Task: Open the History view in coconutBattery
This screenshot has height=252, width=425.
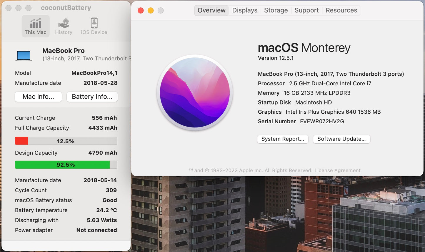Action: (x=64, y=26)
